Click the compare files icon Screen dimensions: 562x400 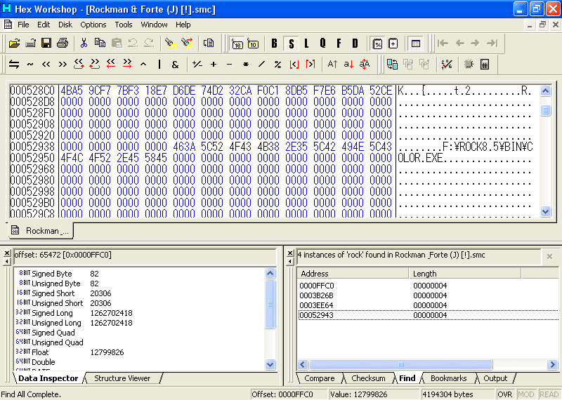(x=392, y=65)
